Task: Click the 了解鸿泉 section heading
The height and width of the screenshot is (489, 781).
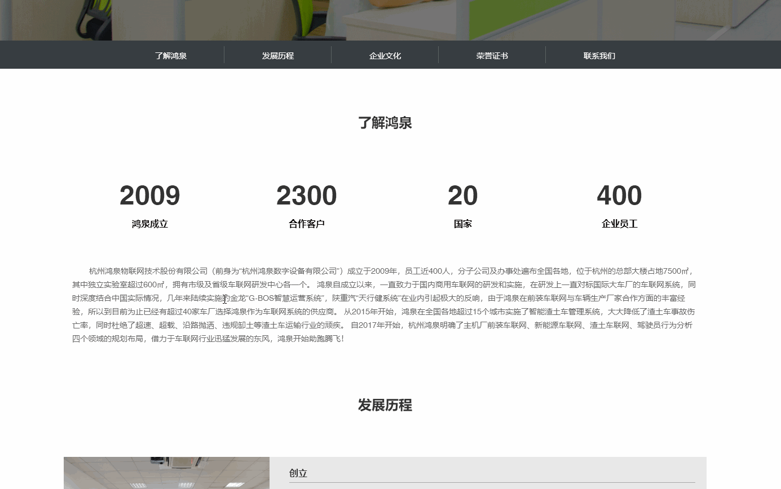Action: (x=385, y=122)
